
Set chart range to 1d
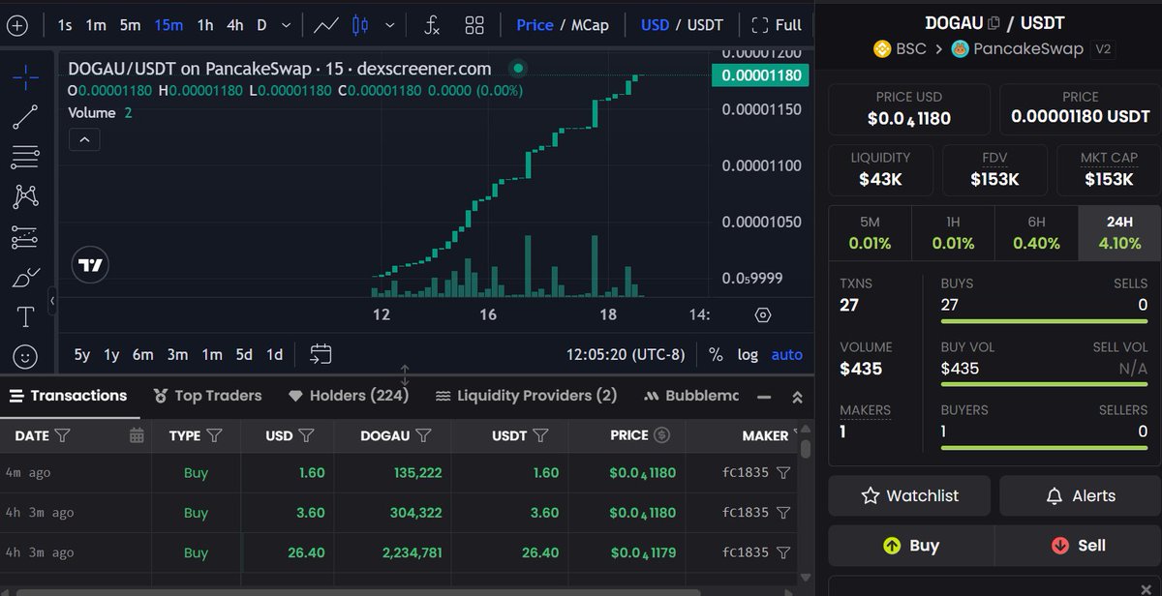click(x=274, y=354)
